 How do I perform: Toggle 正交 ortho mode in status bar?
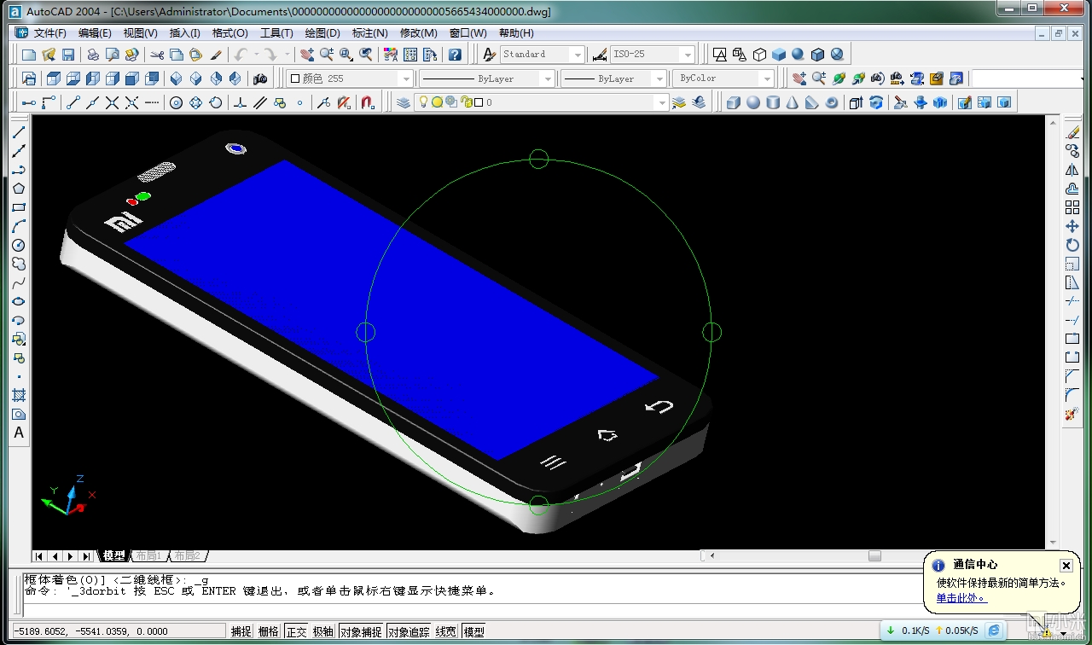[x=296, y=632]
